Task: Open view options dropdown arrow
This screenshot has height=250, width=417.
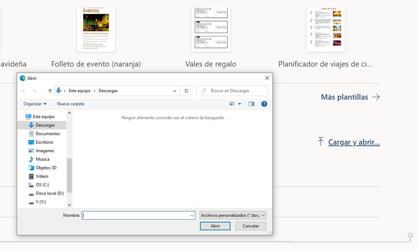Action: (239, 104)
